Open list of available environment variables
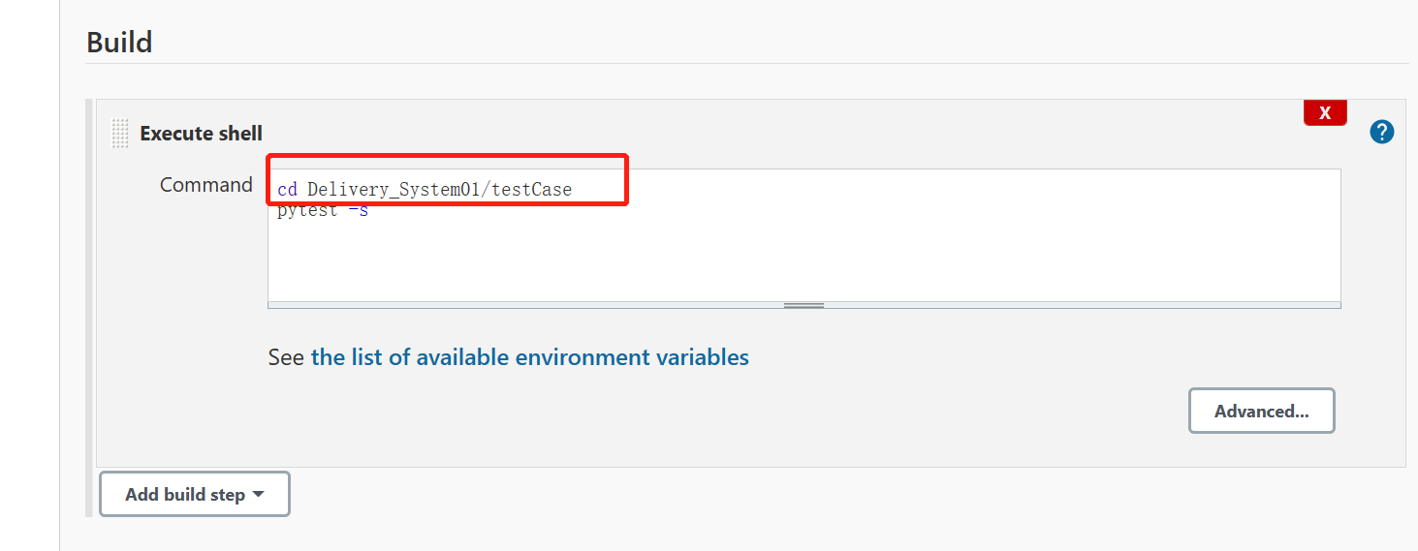 pyautogui.click(x=529, y=357)
